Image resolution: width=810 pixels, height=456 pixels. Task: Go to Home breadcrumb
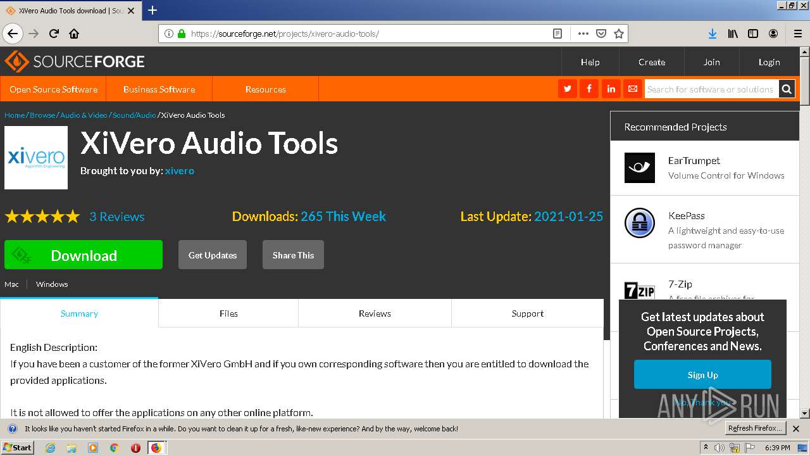click(x=15, y=115)
